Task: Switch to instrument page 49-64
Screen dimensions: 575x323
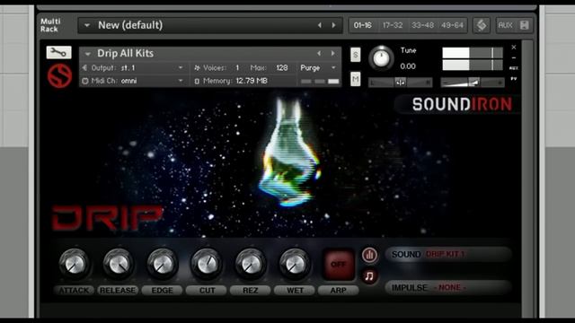Action: point(453,25)
